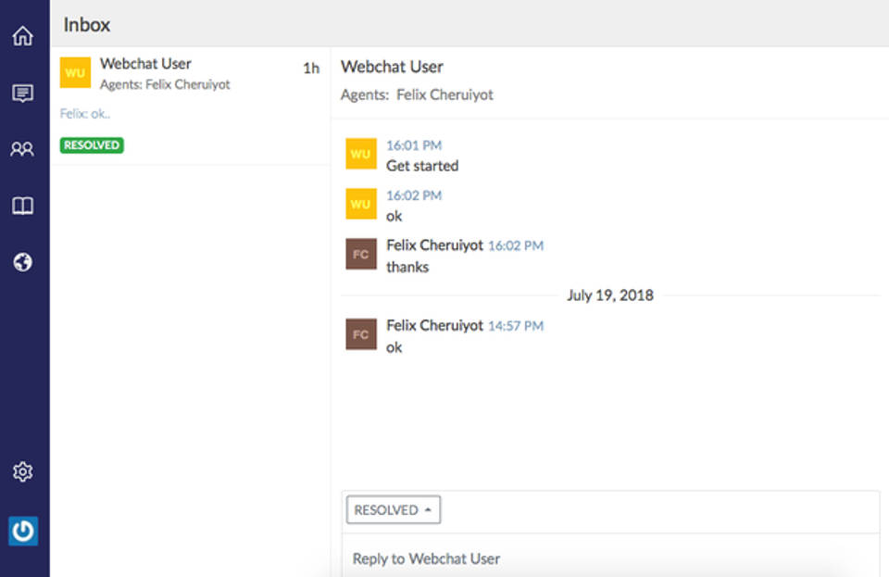Click yellow WU avatar in conversation list
The image size is (889, 577).
click(x=75, y=72)
